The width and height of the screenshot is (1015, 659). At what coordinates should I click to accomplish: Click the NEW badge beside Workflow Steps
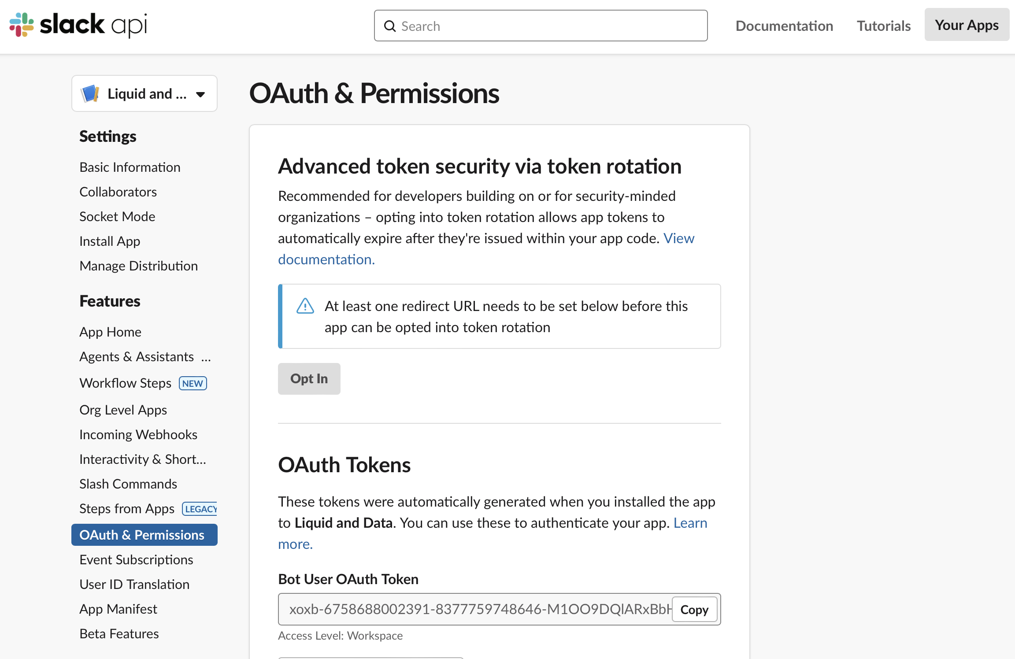click(193, 383)
